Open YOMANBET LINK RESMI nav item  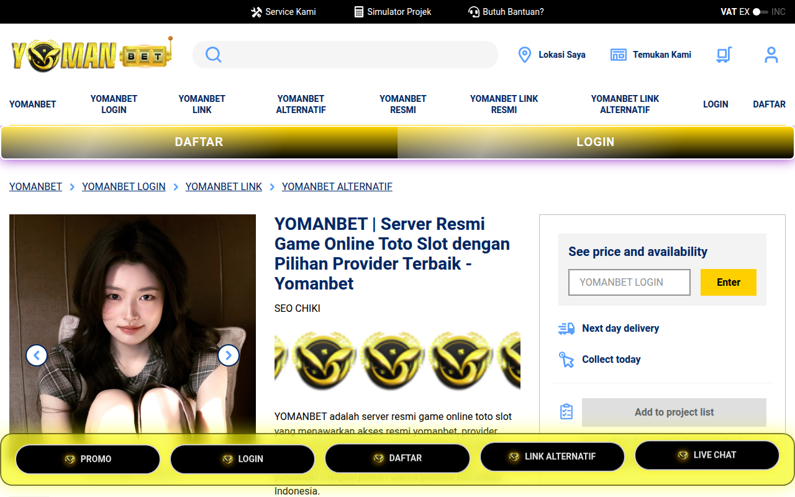point(504,104)
